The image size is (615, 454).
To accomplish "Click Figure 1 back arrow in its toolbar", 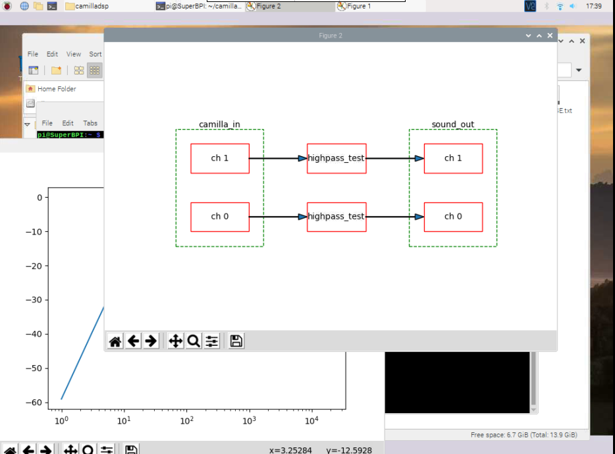I will (28, 449).
